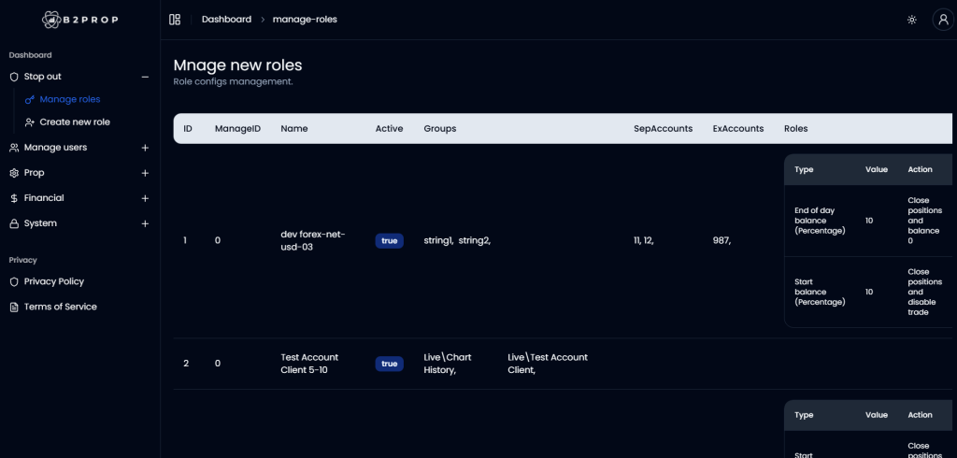Expand the Financial menu section
The width and height of the screenshot is (957, 458).
[x=145, y=198]
